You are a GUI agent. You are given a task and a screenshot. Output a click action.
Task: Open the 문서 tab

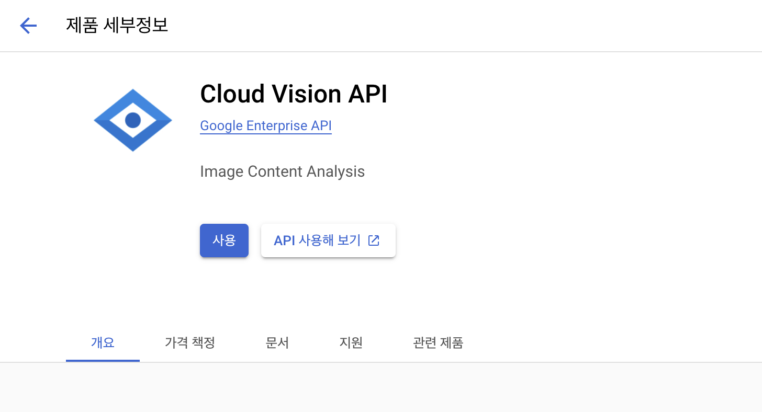pyautogui.click(x=277, y=343)
